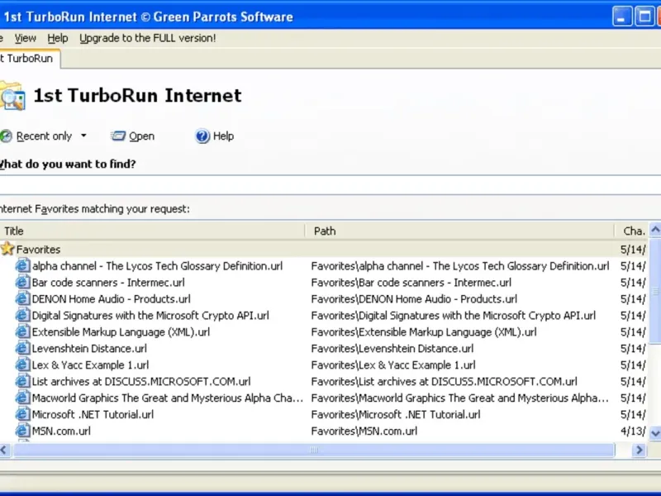Viewport: 661px width, 496px height.
Task: Select the TurboRun tab
Action: click(x=30, y=59)
